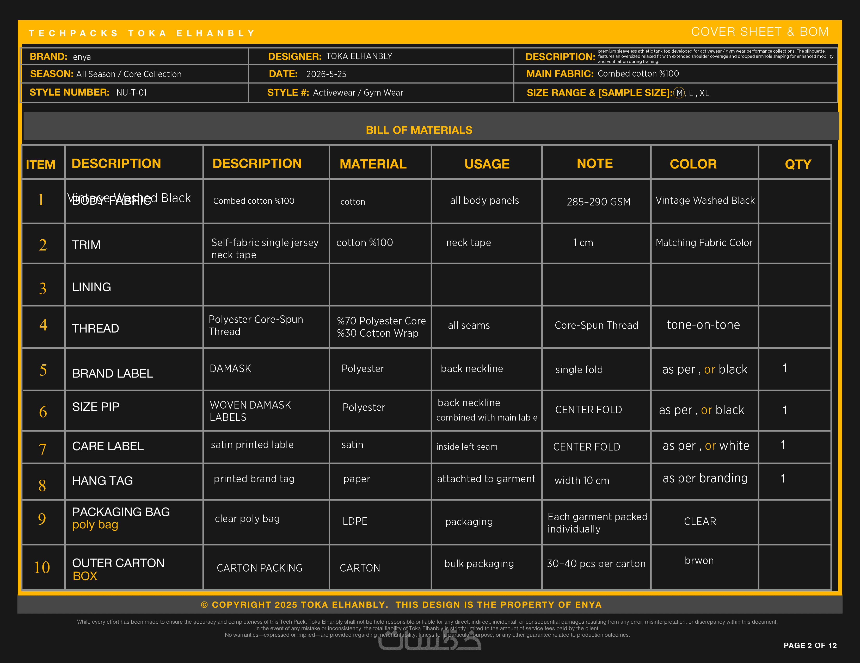The image size is (860, 664).
Task: Select season 'All Season / Core Collection'
Action: (129, 74)
